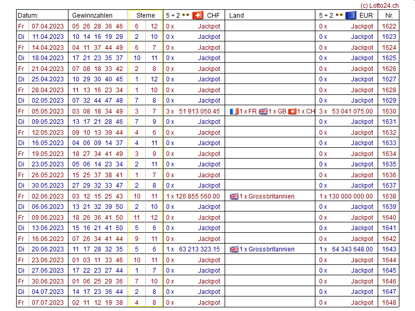
Task: Click the date 07.04.2023
Action: (48, 26)
